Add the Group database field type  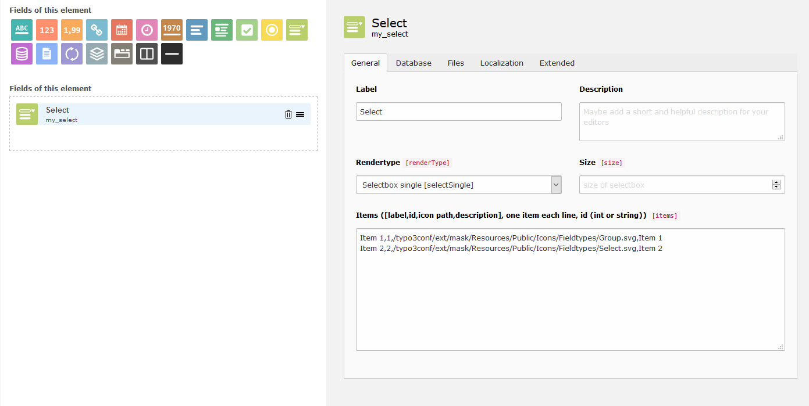click(x=22, y=53)
